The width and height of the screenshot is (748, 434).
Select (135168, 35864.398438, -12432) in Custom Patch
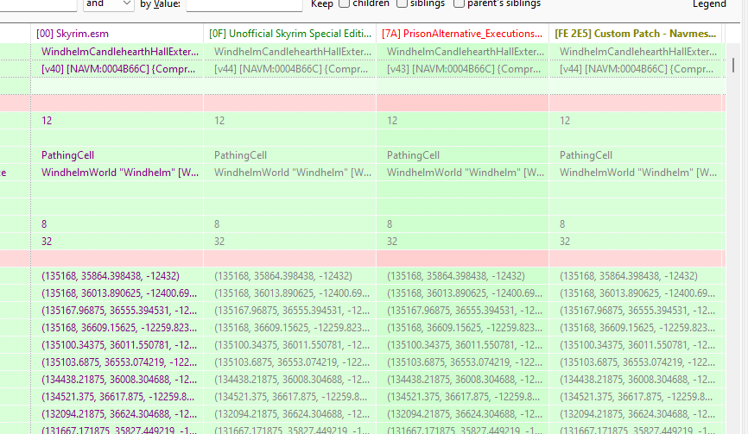coord(636,276)
